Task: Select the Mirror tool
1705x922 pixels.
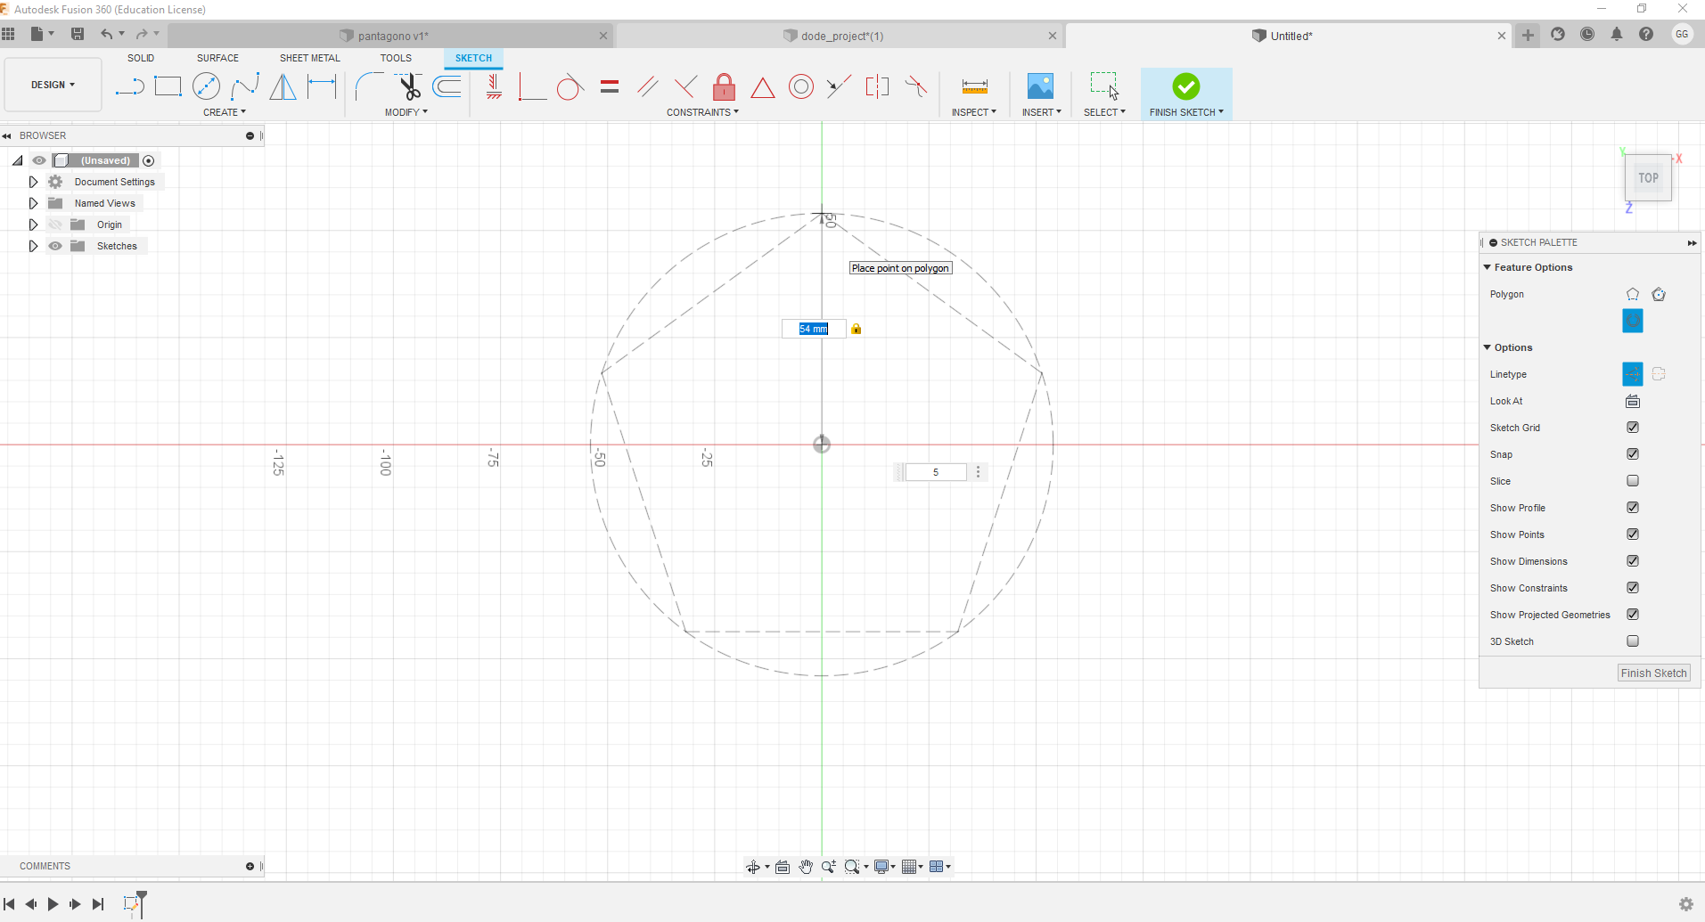Action: [283, 86]
